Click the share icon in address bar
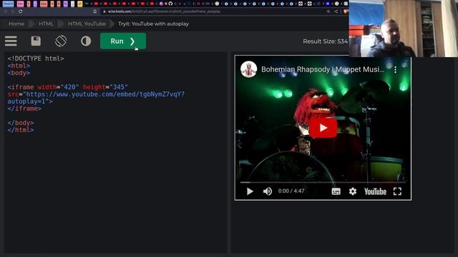Screen dimensions: 458x257 coord(336,11)
